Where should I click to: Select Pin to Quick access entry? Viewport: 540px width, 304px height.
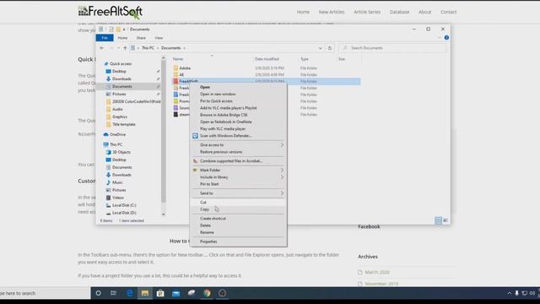click(216, 101)
